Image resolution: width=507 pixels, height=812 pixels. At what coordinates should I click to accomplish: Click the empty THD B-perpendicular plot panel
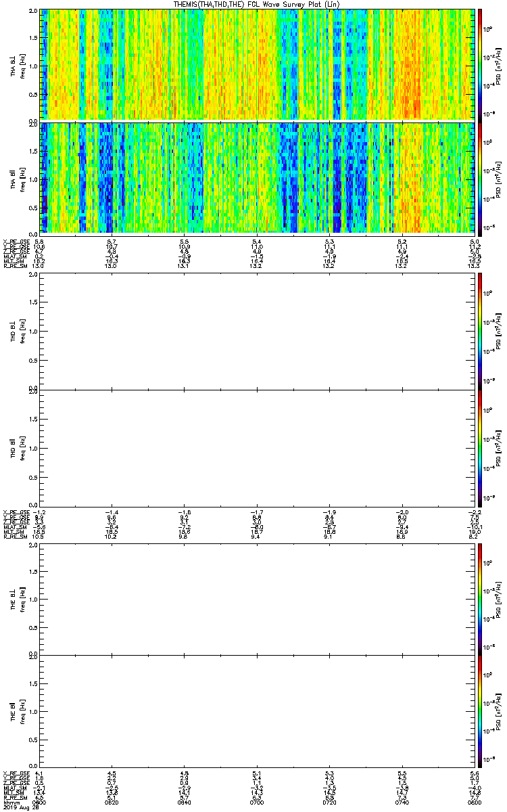click(257, 330)
